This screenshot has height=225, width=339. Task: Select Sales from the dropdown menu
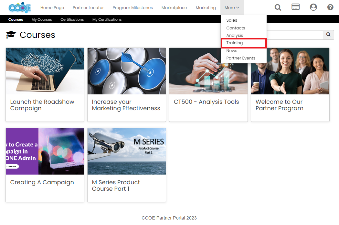click(x=231, y=20)
